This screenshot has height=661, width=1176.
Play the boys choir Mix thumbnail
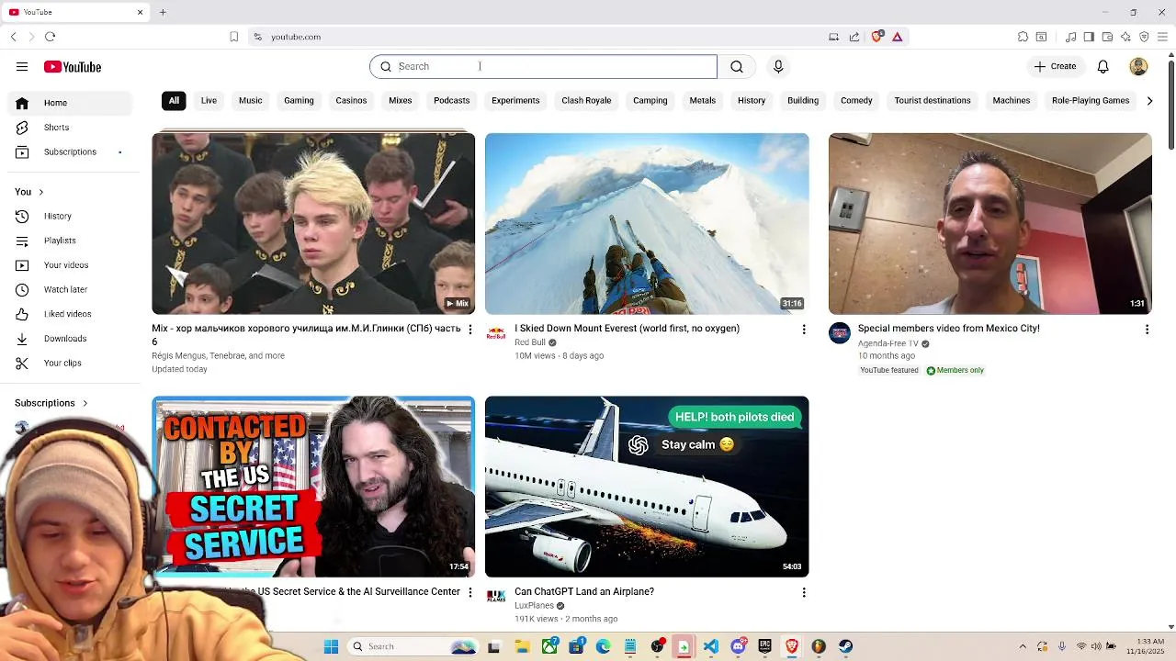pos(313,223)
